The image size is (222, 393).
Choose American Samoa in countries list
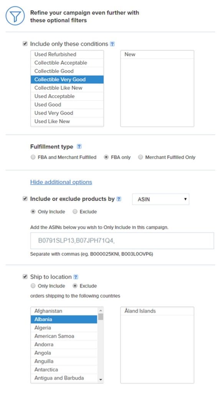pos(64,336)
